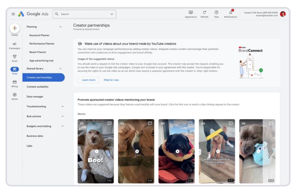Open the hamburger main menu
This screenshot has height=194, width=297.
[13, 14]
